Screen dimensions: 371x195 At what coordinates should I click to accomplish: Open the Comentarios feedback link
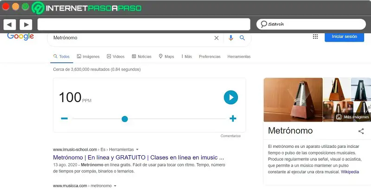click(230, 136)
